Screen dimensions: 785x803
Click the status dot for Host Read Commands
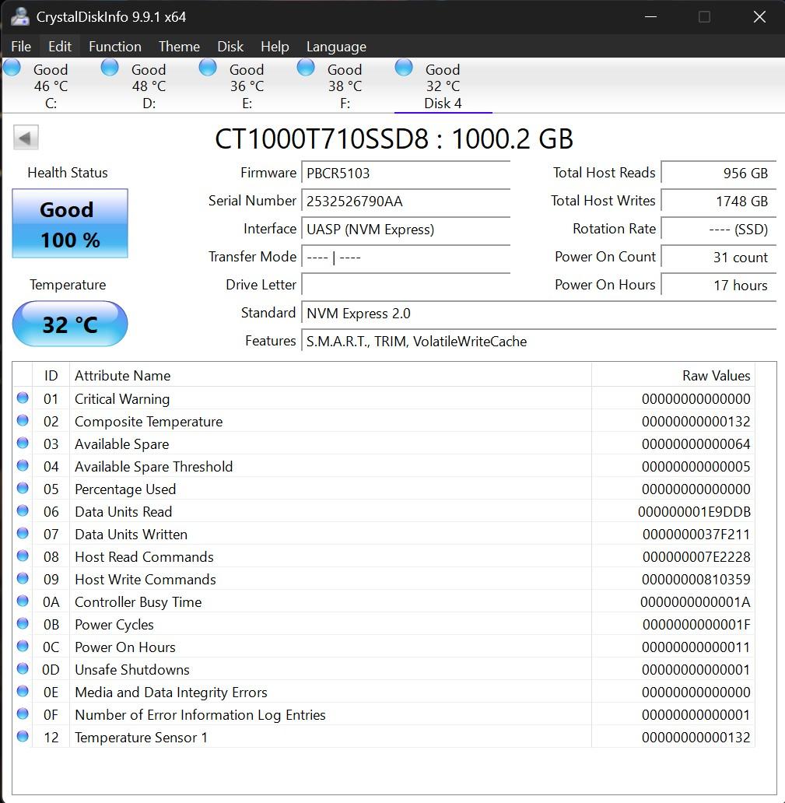(23, 556)
